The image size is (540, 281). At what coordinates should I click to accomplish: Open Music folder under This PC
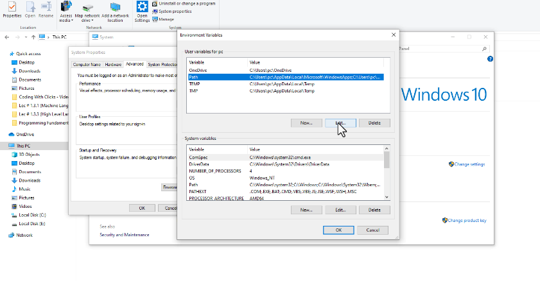[x=21, y=189]
